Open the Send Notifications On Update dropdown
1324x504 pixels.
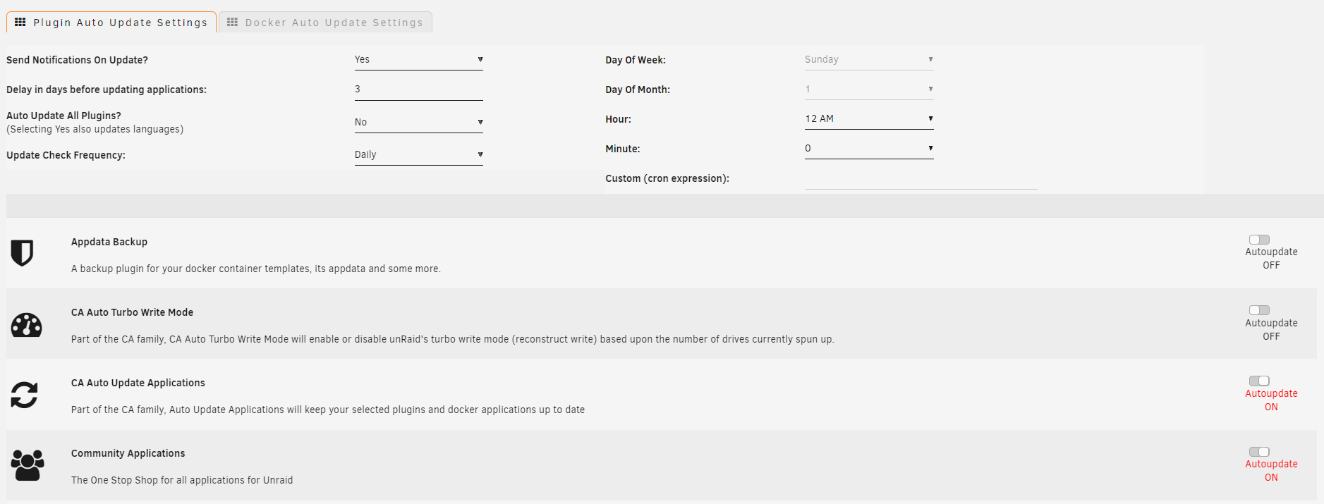[x=418, y=60]
